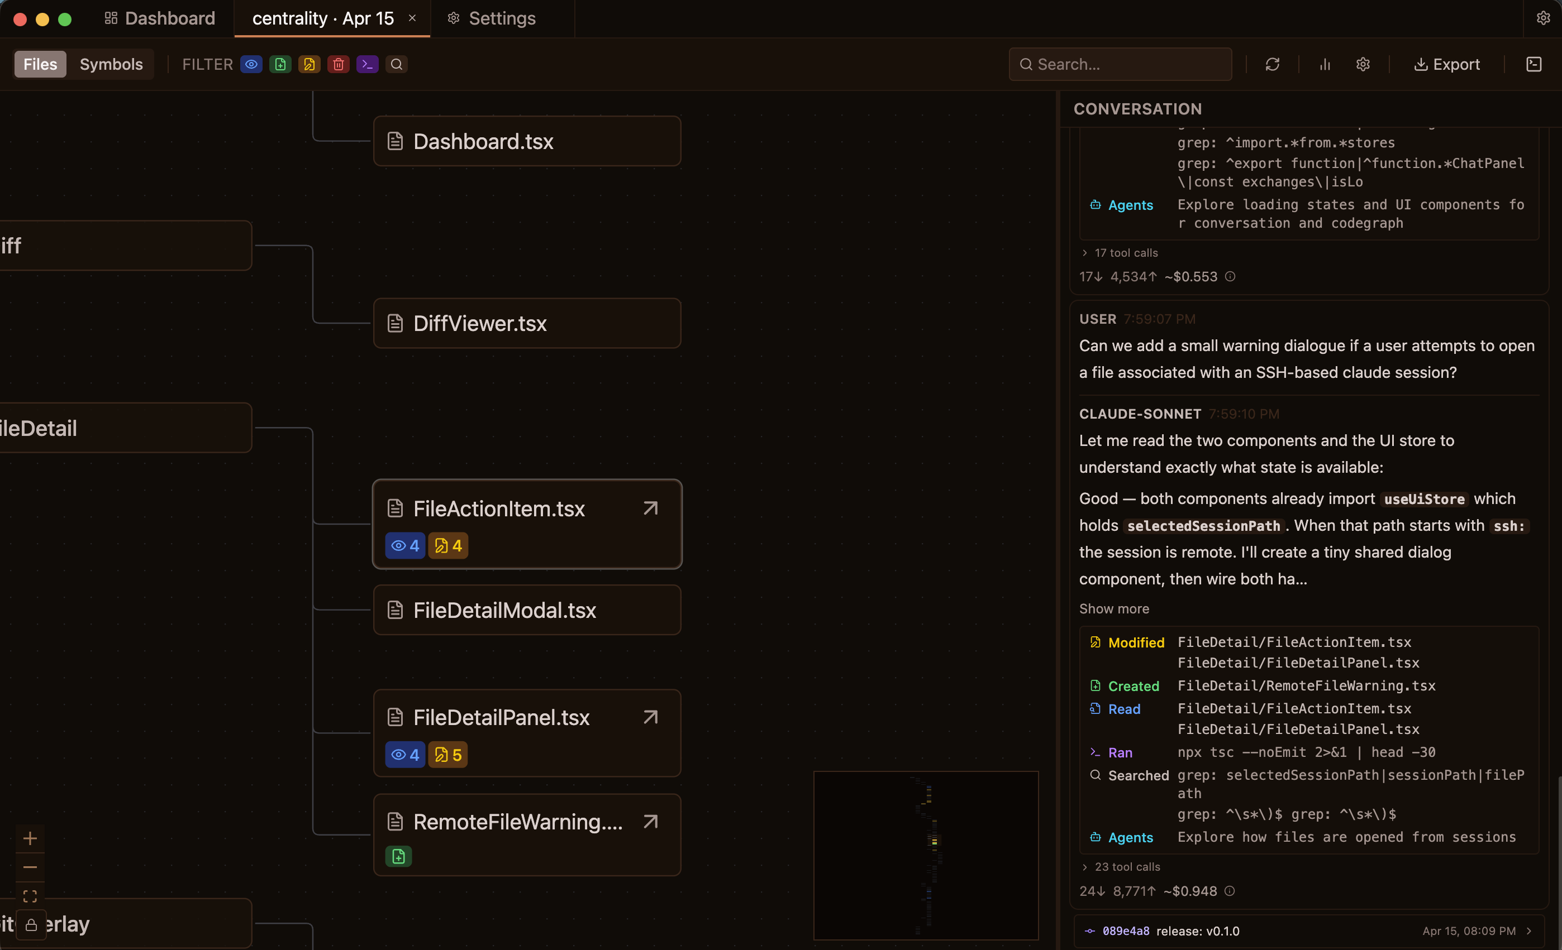Toggle the yellow modified-files filter
Screen dimensions: 1562x950
pos(309,64)
